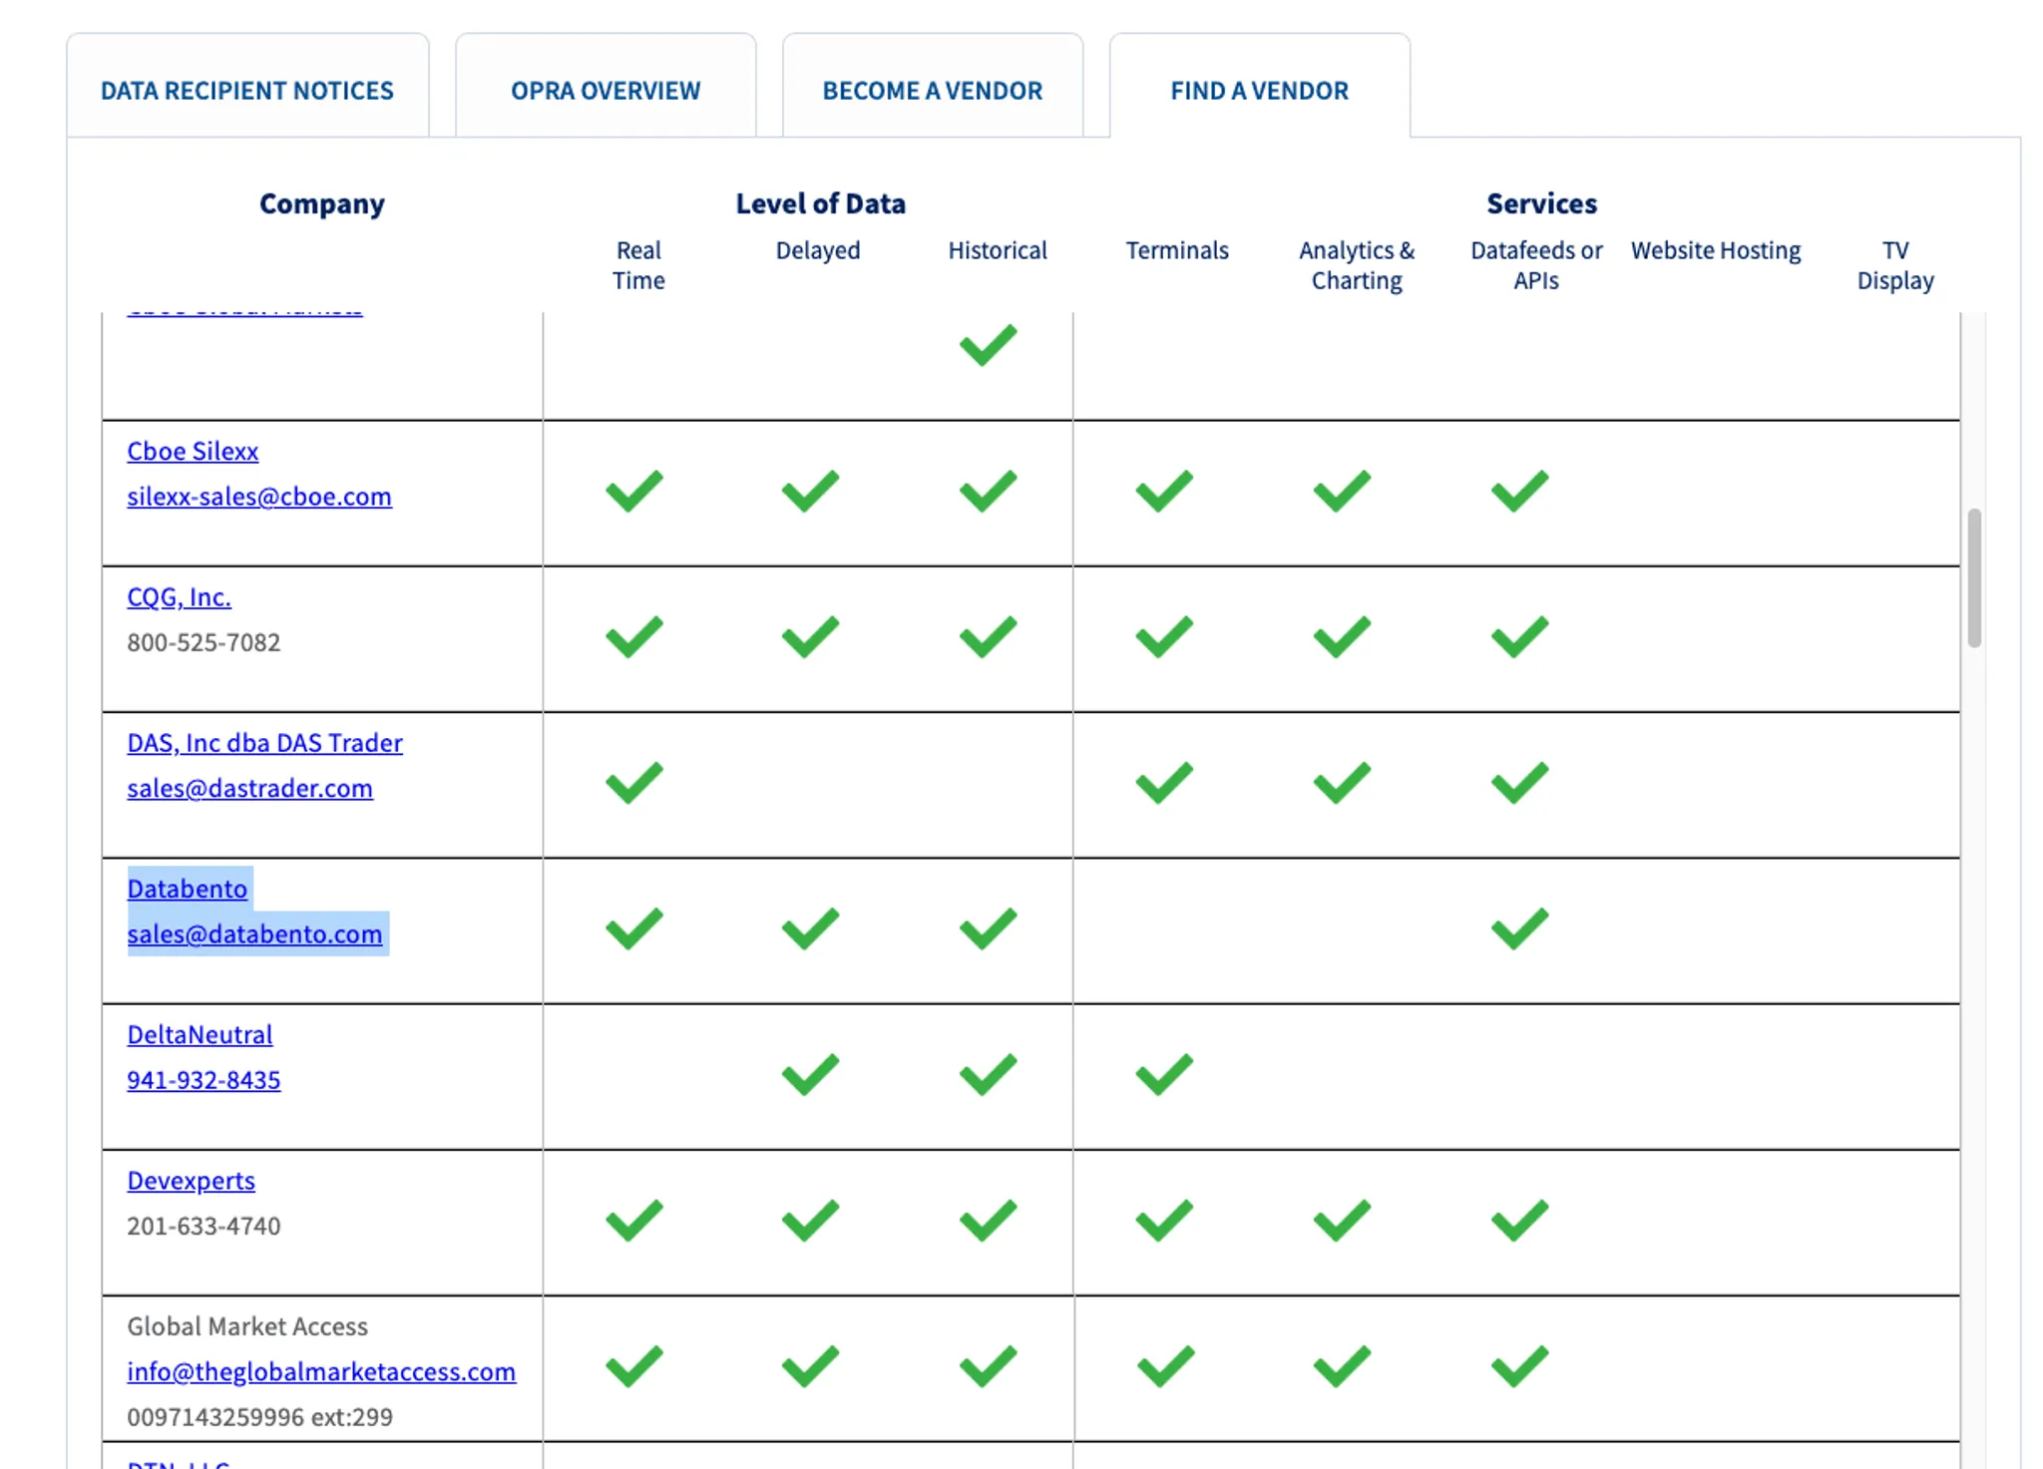Click CQG, Inc.'s Delayed checkmark

(811, 637)
